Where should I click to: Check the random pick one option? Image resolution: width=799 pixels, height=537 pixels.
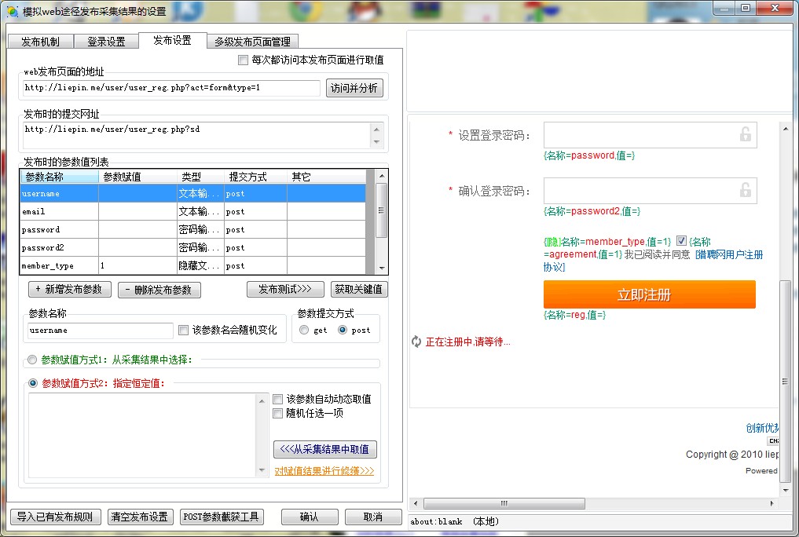click(x=277, y=413)
